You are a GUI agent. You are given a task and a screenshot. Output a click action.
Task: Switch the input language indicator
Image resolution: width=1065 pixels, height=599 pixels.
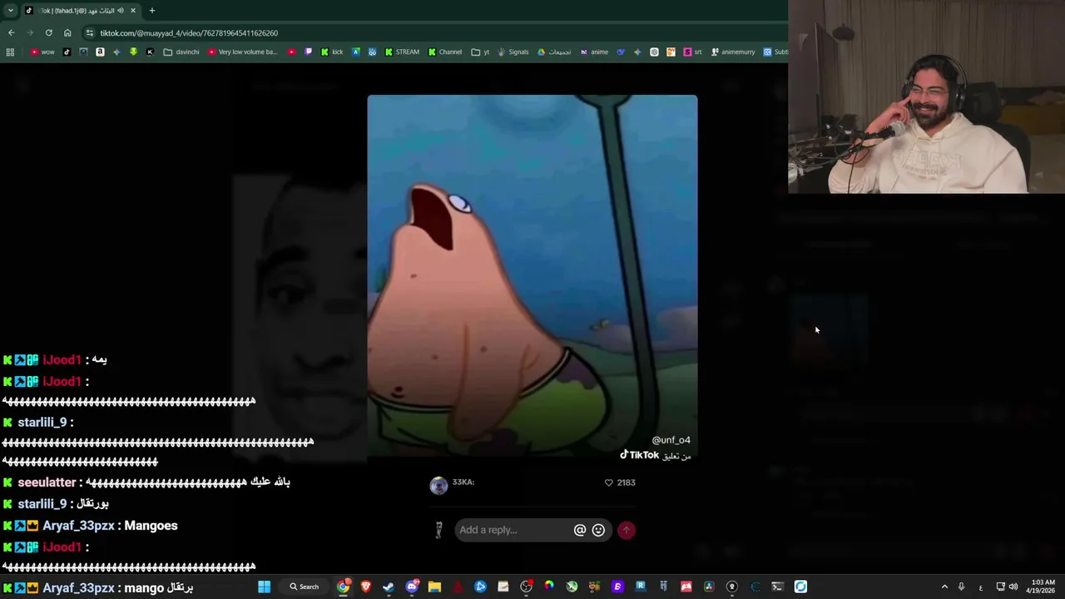981,587
